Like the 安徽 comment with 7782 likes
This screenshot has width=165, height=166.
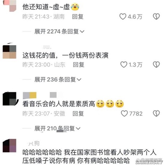[x=124, y=113]
